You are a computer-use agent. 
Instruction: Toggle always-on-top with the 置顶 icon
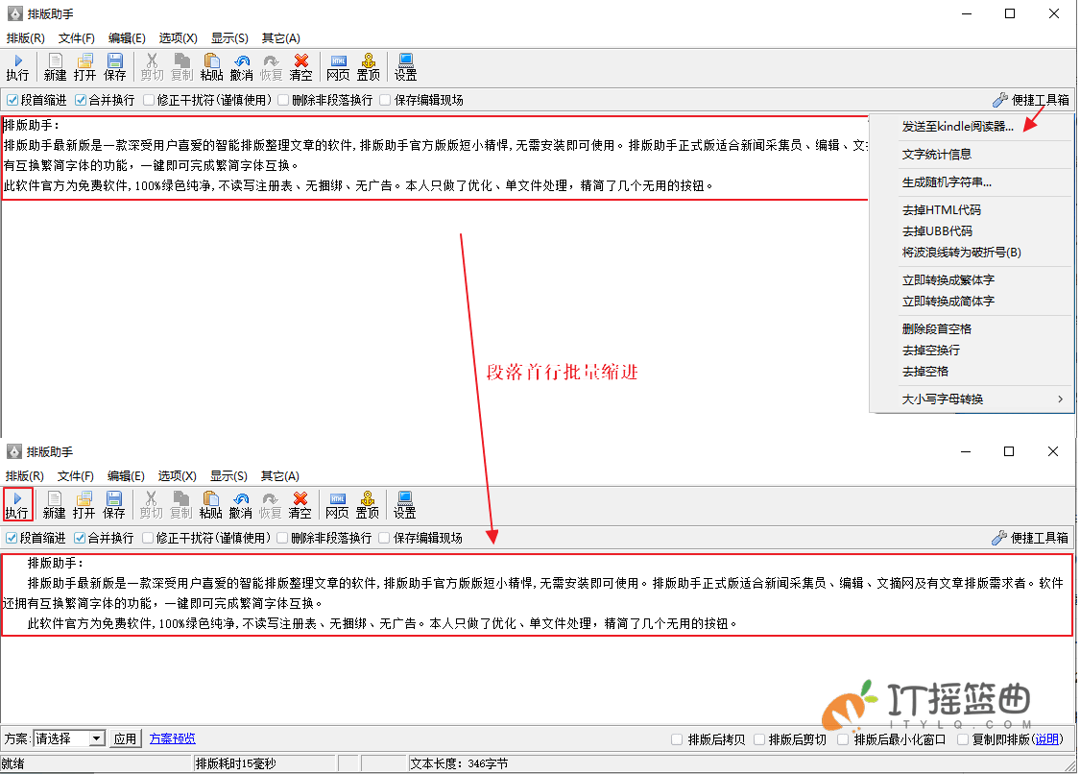click(x=368, y=66)
